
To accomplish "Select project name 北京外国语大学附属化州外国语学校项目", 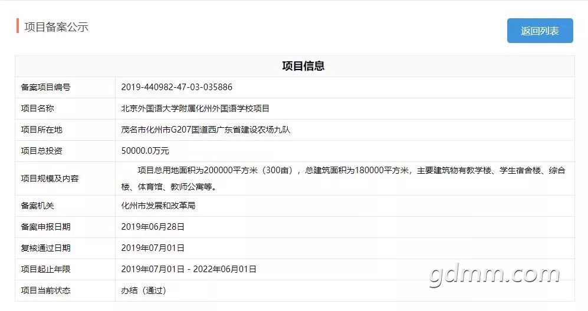I will pos(195,108).
